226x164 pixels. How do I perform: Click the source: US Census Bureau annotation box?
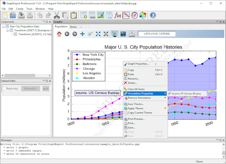coord(97,93)
